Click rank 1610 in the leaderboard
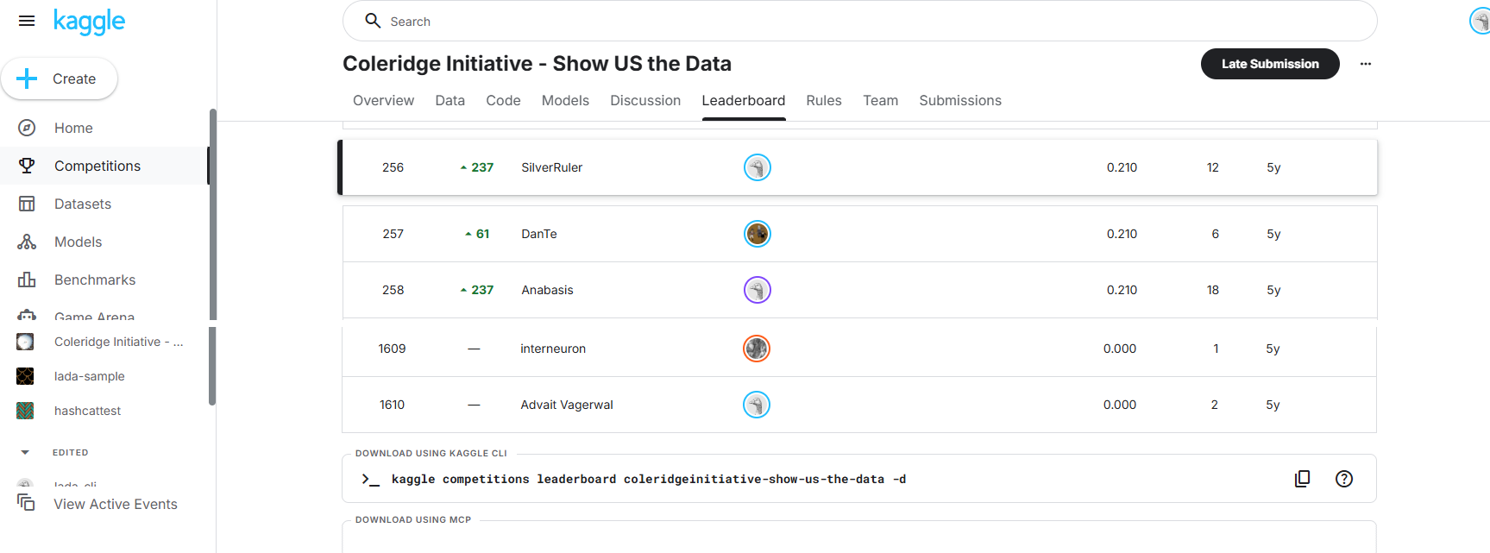 392,405
